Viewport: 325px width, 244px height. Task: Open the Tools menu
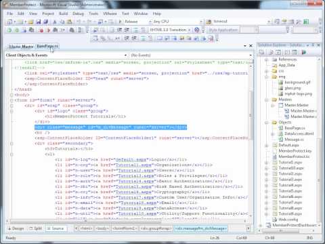93,14
